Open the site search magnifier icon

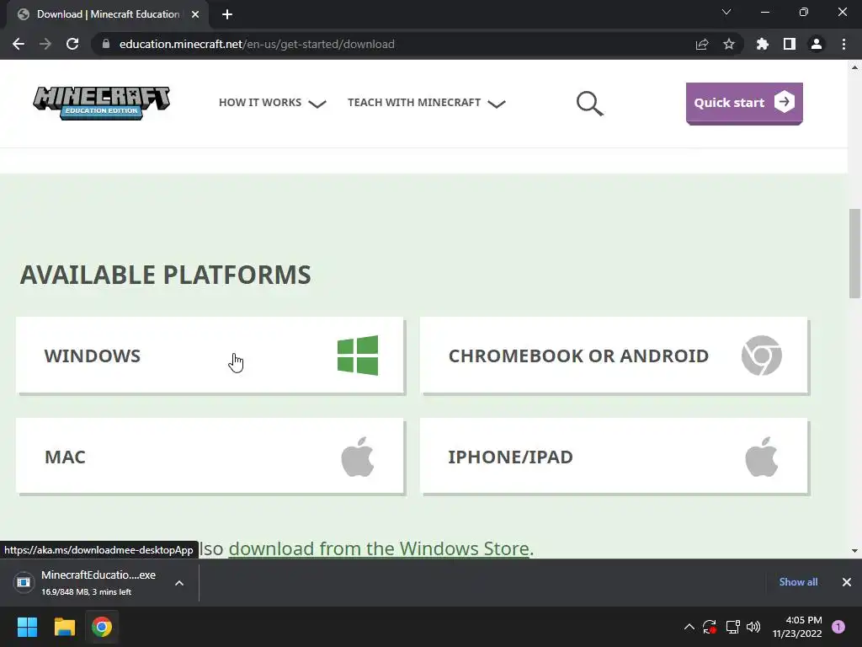(x=590, y=104)
